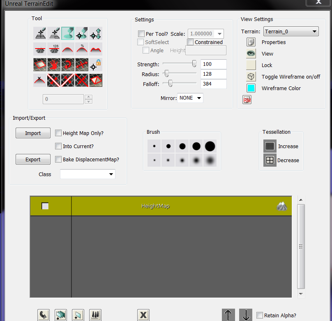
Task: Click the curved-arrow layer button below list
Action: tap(44, 315)
